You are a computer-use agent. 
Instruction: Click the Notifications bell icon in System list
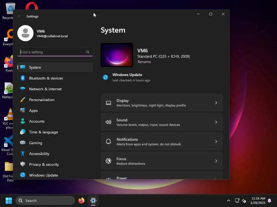[108, 142]
